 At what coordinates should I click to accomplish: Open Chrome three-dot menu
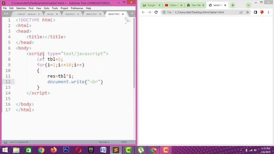(x=268, y=12)
